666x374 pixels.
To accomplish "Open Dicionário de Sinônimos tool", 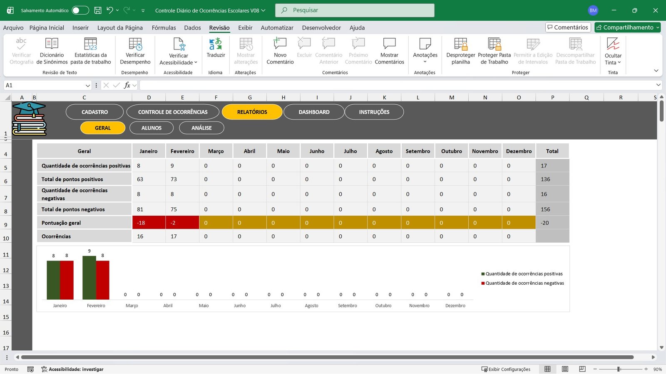I will point(52,51).
